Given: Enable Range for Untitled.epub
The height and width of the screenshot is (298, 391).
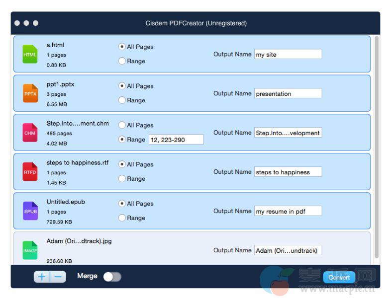Looking at the screenshot, I should tap(122, 218).
